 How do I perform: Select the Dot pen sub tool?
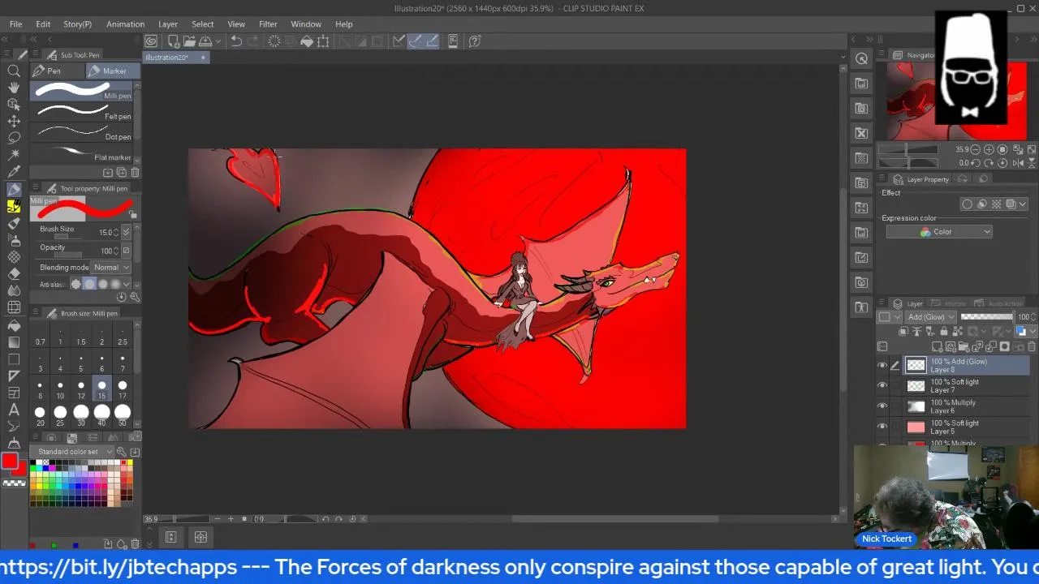[83, 132]
